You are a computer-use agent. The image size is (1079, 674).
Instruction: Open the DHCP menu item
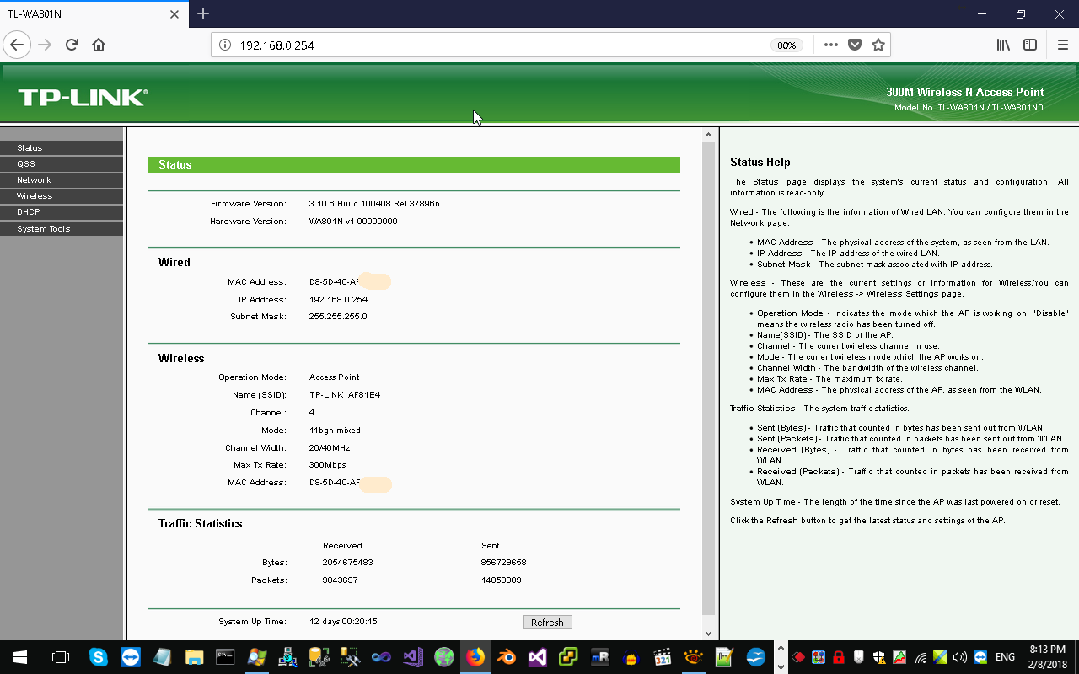click(x=62, y=211)
